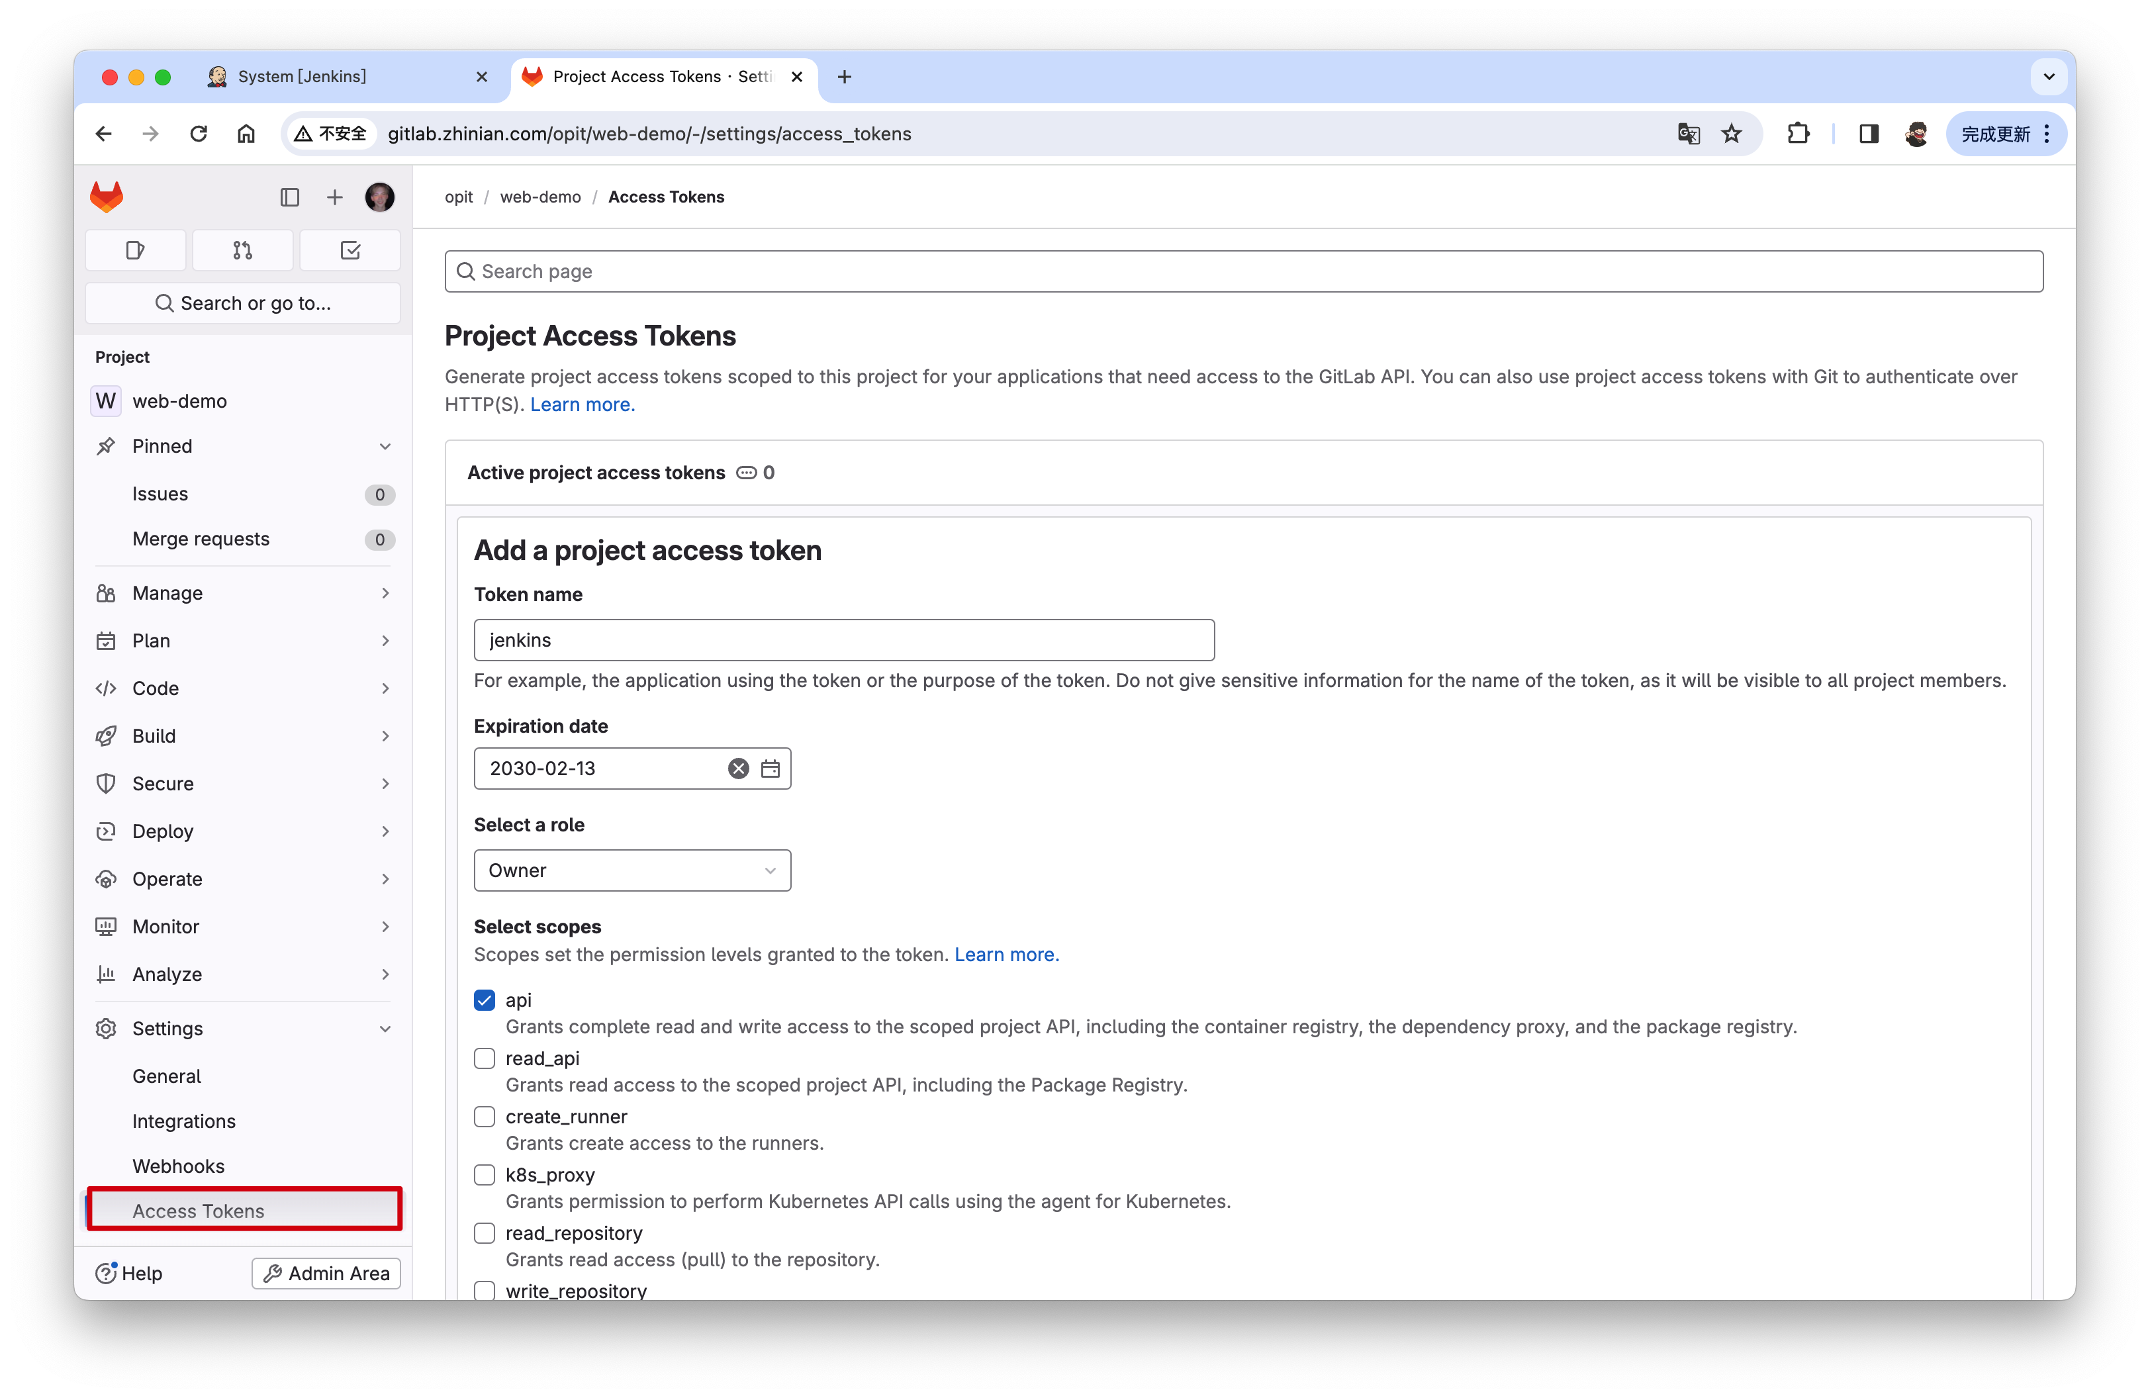Screen dimensions: 2150x1398
Task: Click the browser forward arrow
Action: click(x=151, y=134)
